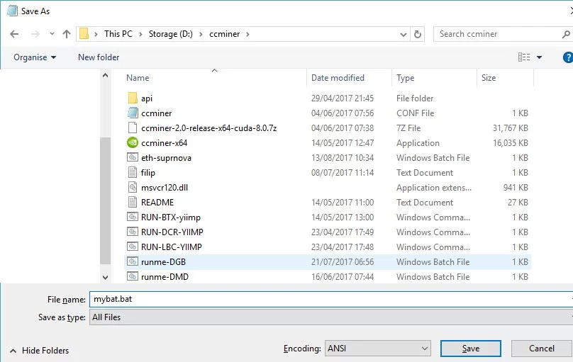Screen dimensions: 573x362
Task: Open help with question mark icon
Action: [x=568, y=57]
